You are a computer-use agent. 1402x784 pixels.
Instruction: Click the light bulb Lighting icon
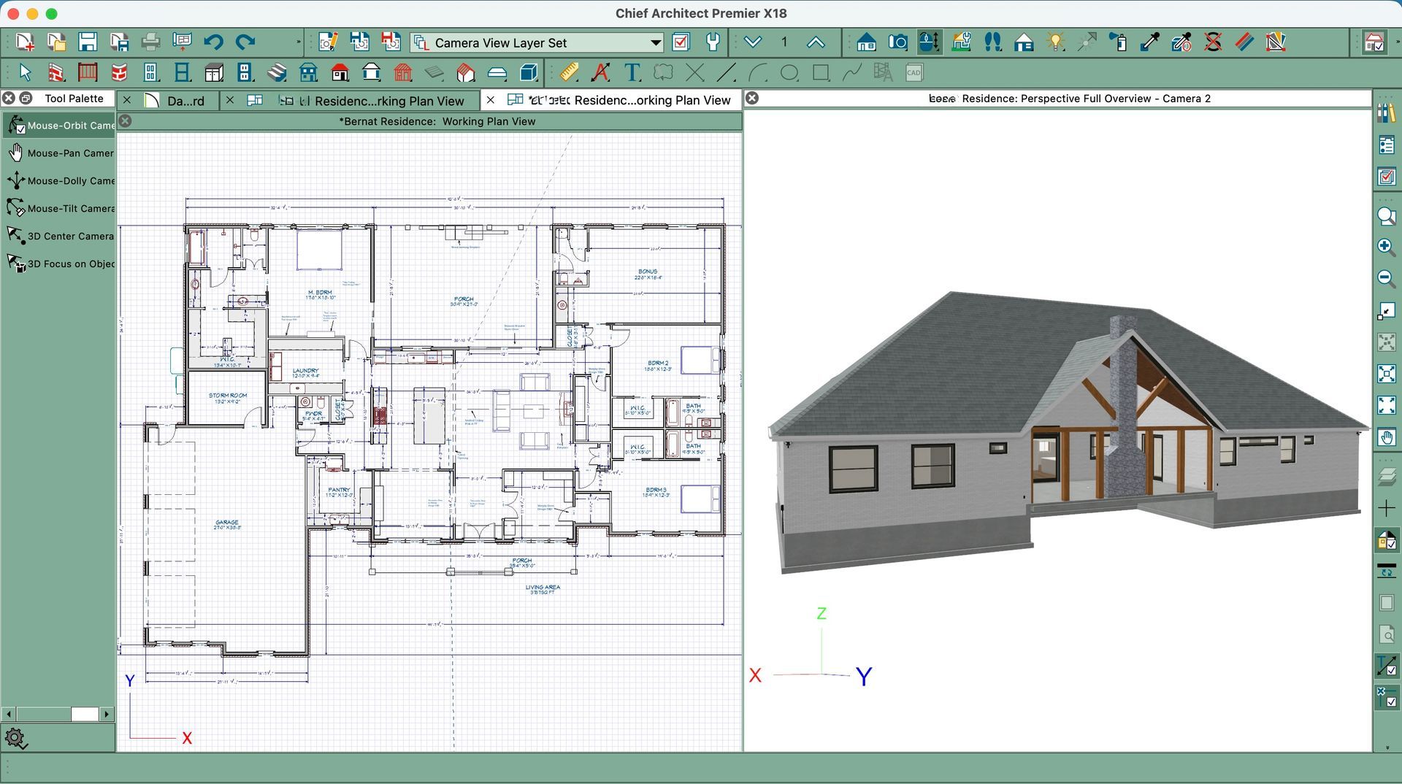coord(1055,42)
